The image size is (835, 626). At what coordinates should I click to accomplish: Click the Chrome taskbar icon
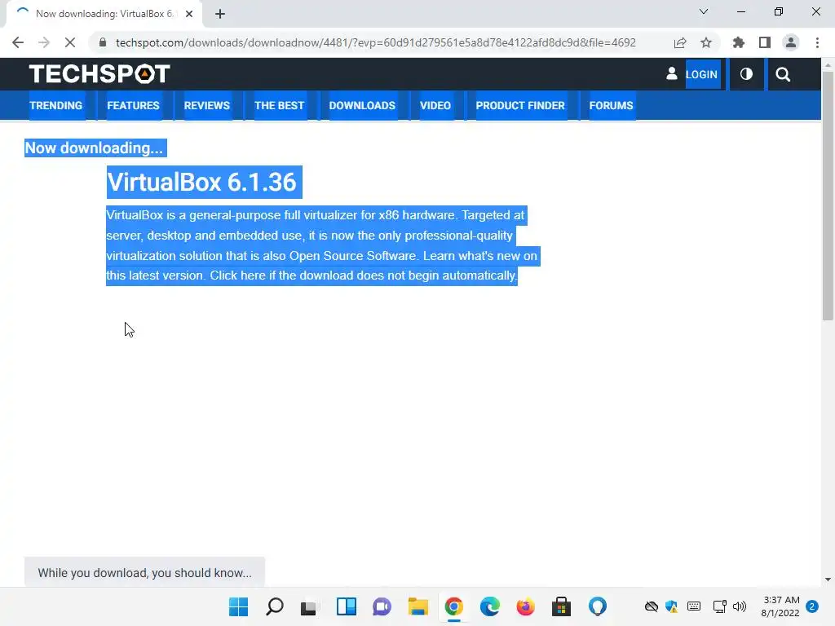pos(453,606)
